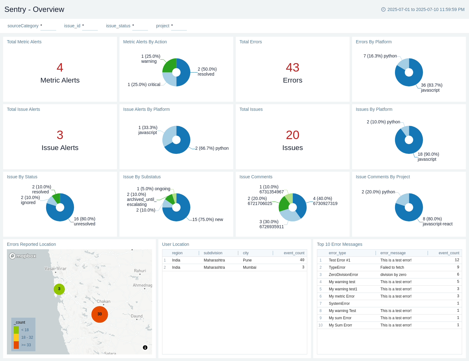The width and height of the screenshot is (469, 361).
Task: Sort Top 10 Error Messages by event_count
Action: 449,253
